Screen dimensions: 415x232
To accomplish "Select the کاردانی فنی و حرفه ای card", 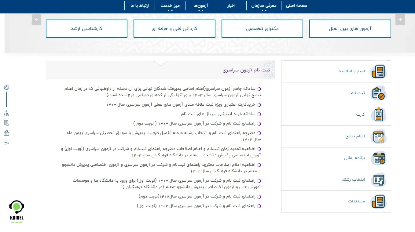I will 174,29.
